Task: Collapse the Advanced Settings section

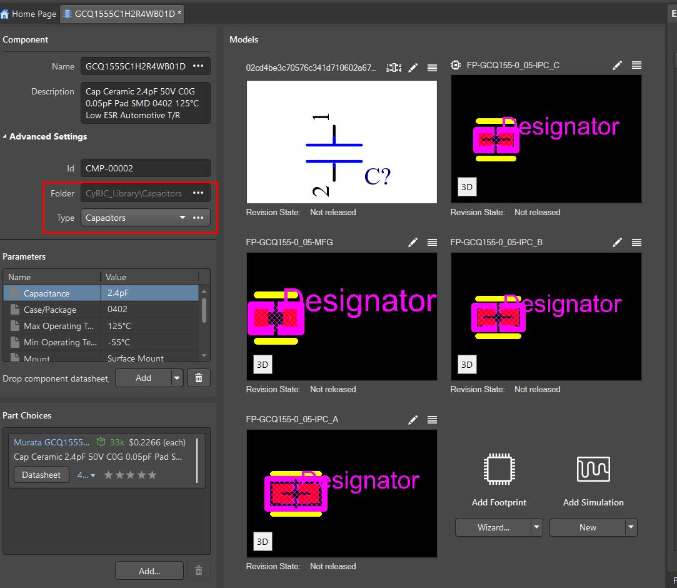Action: (6, 136)
